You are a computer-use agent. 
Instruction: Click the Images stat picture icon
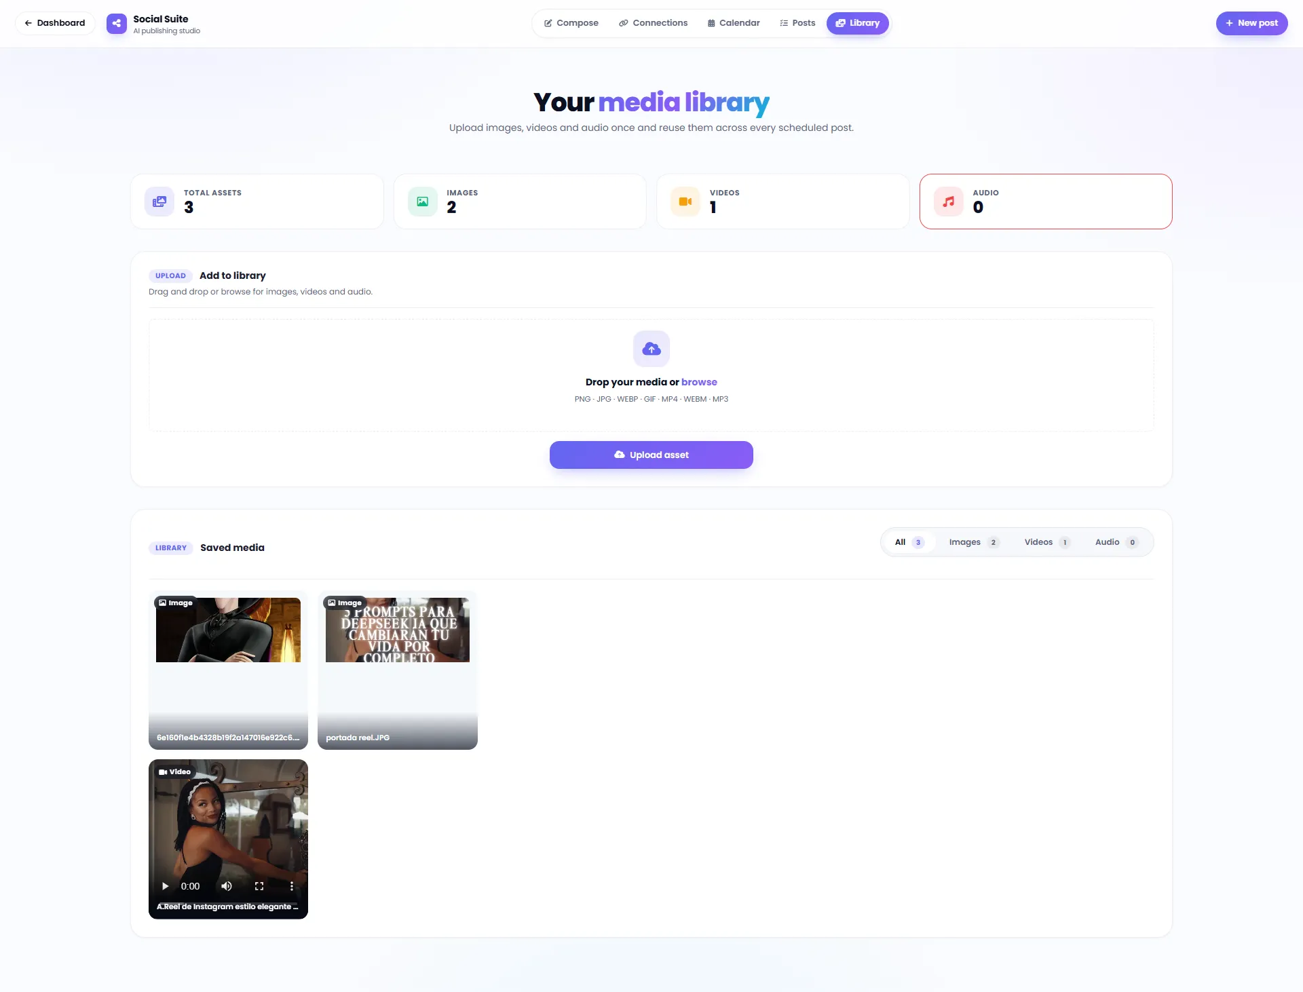point(423,202)
